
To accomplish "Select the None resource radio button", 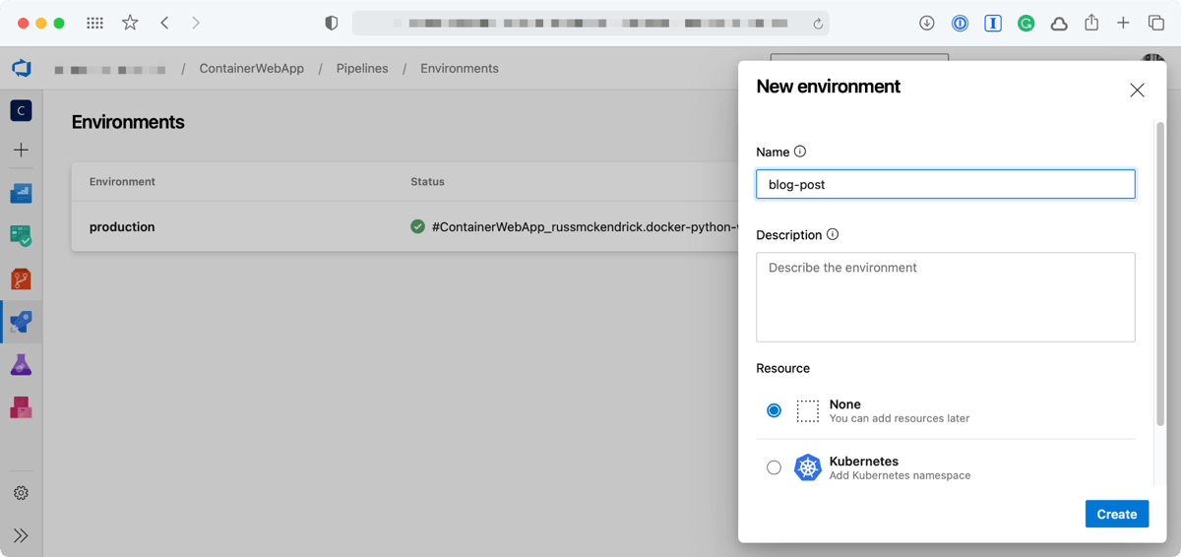I will coord(774,410).
